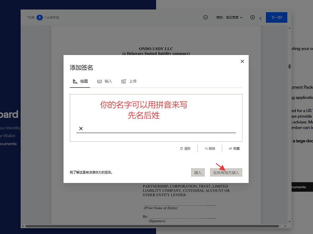Click the zoom in plus icon
Image resolution: width=313 pixels, height=234 pixels.
point(252,17)
